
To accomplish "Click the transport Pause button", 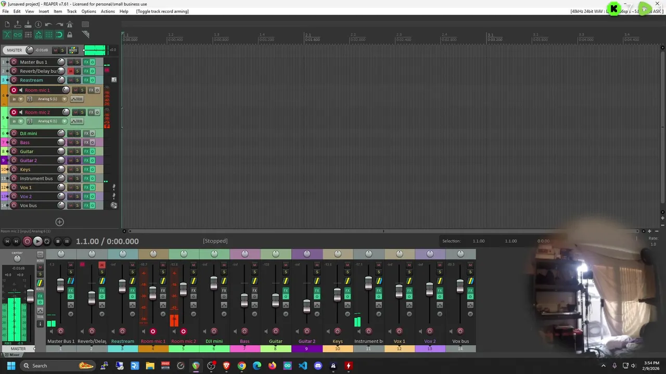I will click(x=67, y=242).
